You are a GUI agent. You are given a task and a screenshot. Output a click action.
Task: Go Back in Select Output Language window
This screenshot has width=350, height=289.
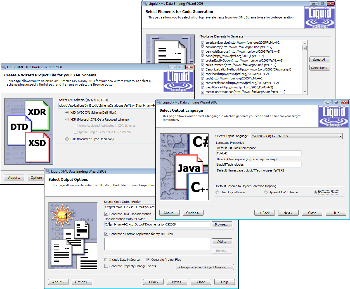point(264,213)
